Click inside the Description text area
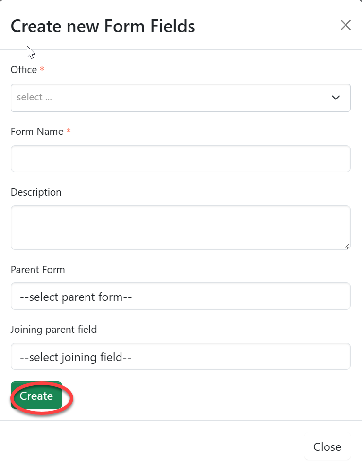362x462 pixels. (180, 227)
